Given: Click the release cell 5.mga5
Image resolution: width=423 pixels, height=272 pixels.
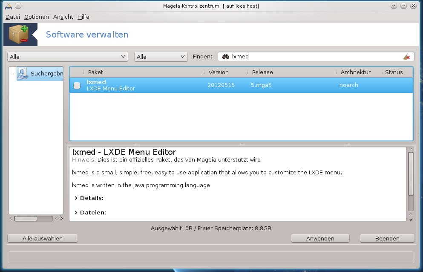Looking at the screenshot, I should pyautogui.click(x=261, y=85).
